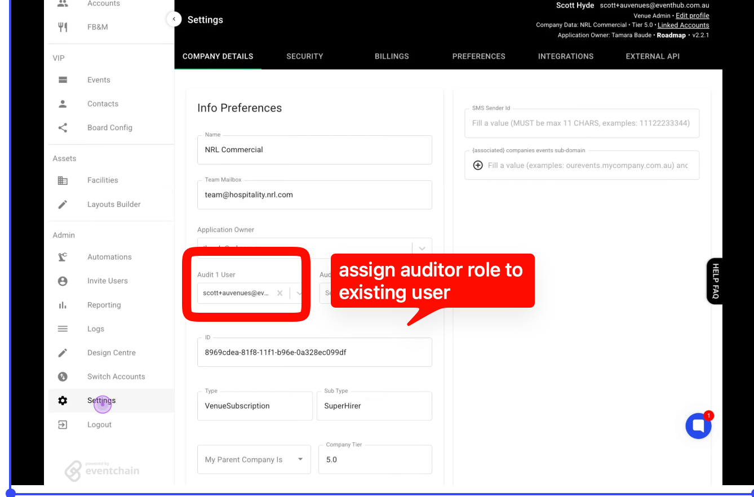
Task: Click the Company Tier field
Action: 375,460
